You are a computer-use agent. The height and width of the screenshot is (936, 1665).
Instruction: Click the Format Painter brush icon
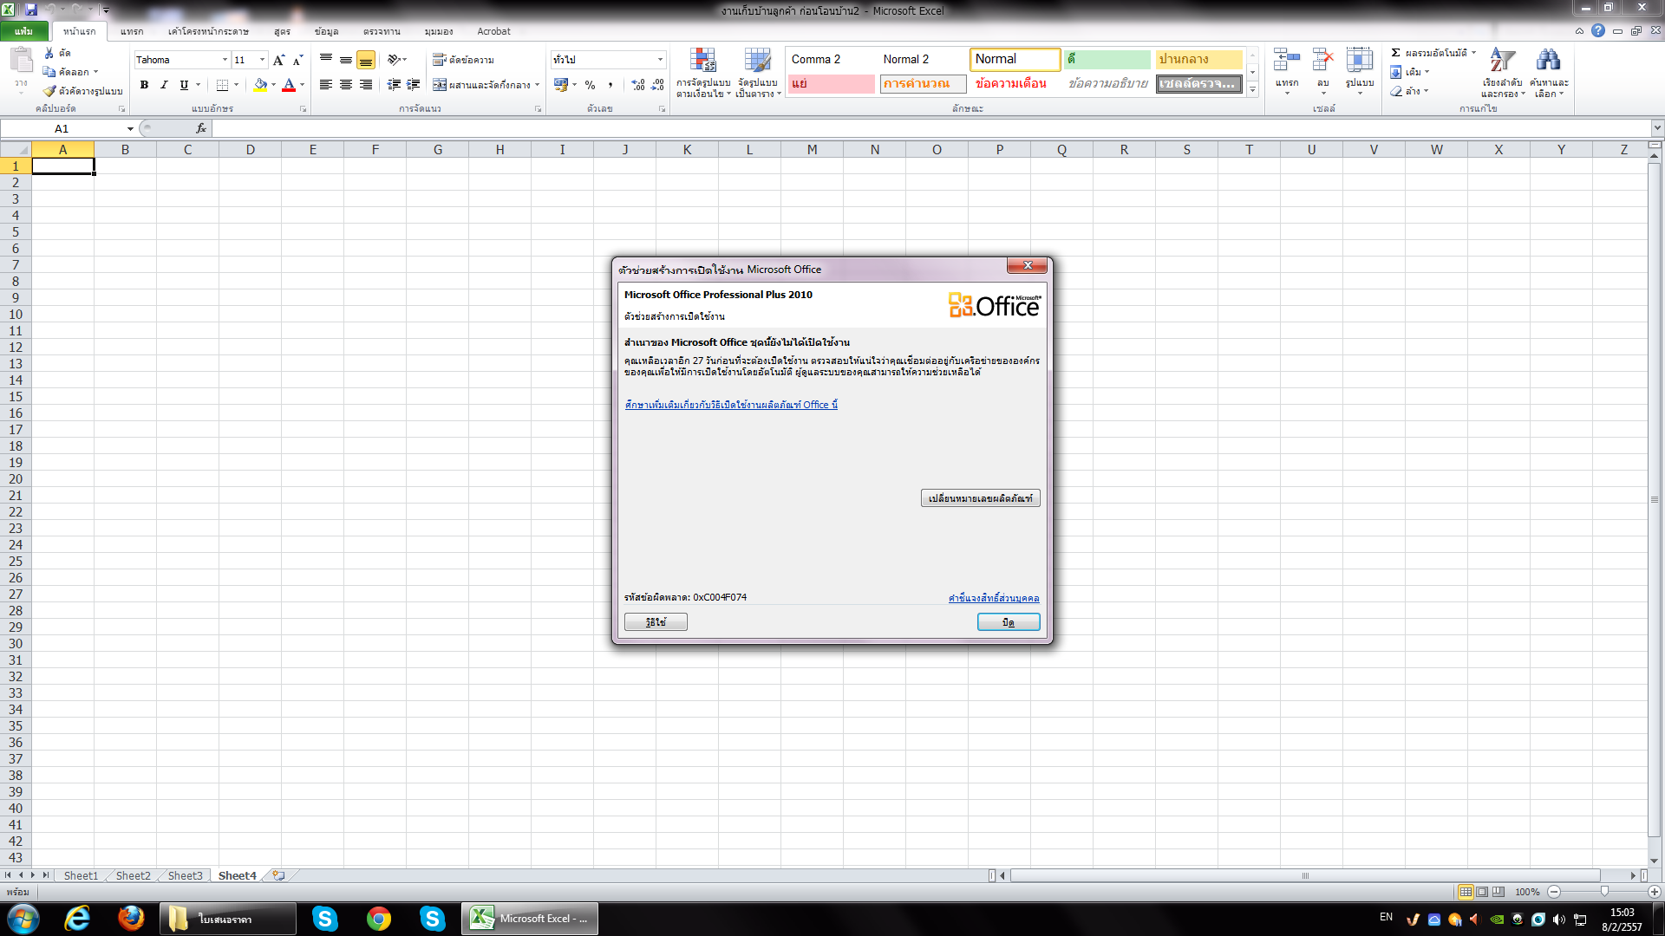[49, 91]
